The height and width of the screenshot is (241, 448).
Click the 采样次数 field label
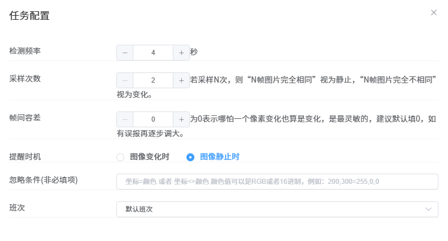25,79
